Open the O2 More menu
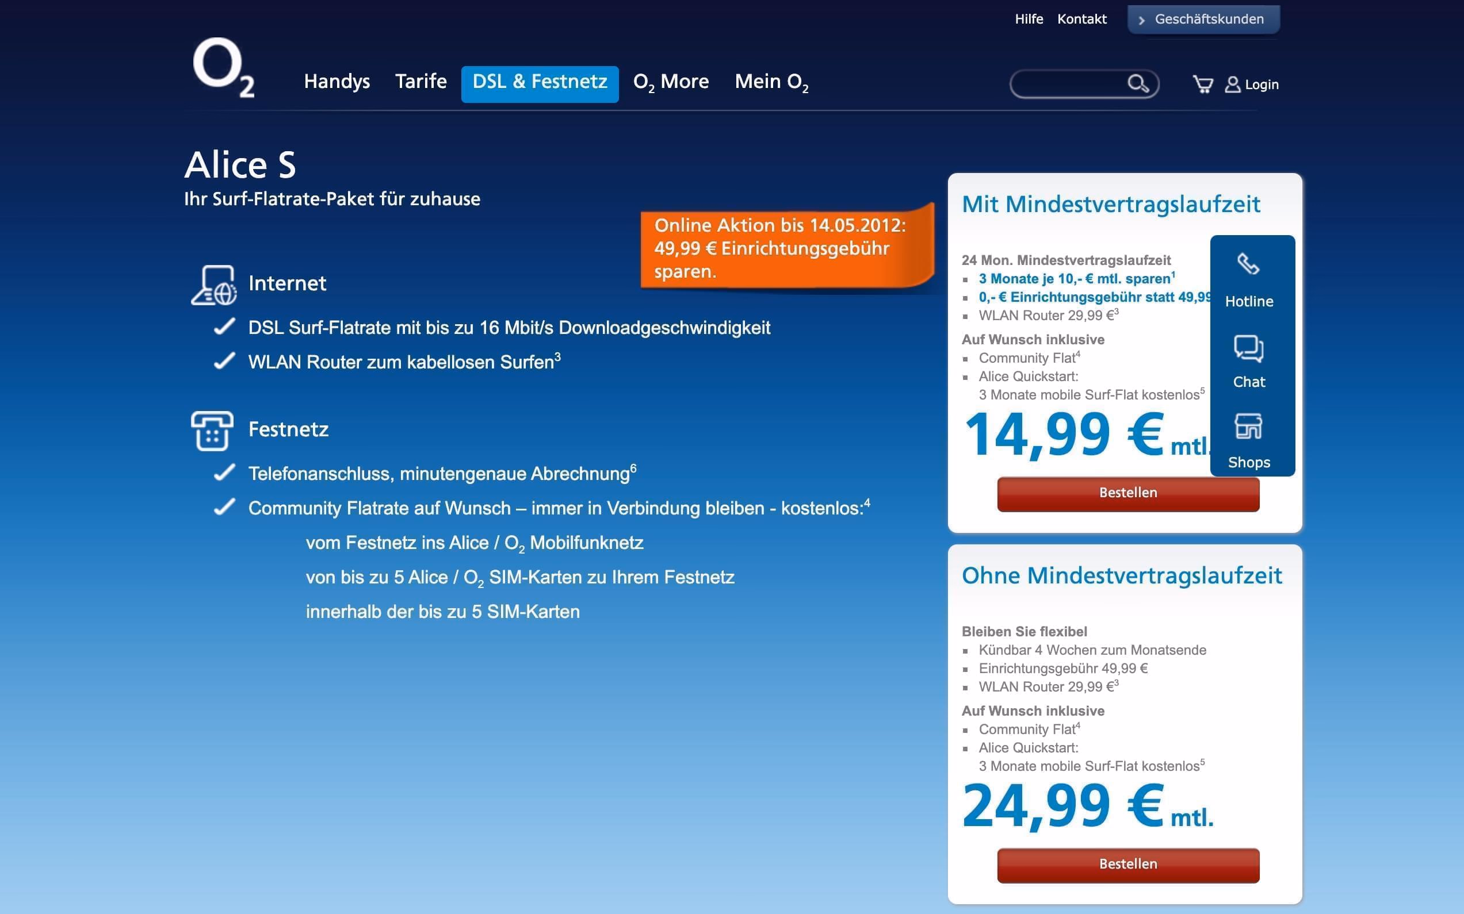Image resolution: width=1464 pixels, height=914 pixels. click(670, 82)
